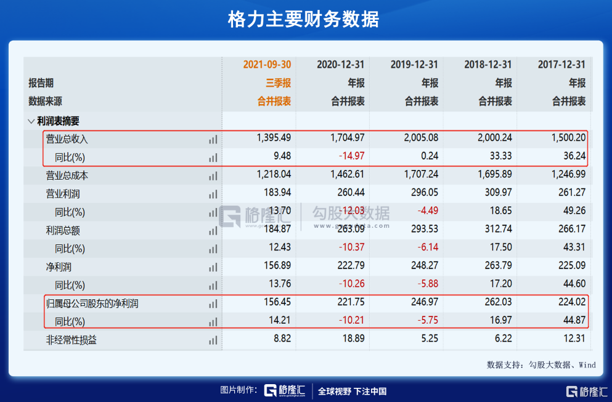Click the cost value 1,707.24
612x402 pixels.
[421, 174]
